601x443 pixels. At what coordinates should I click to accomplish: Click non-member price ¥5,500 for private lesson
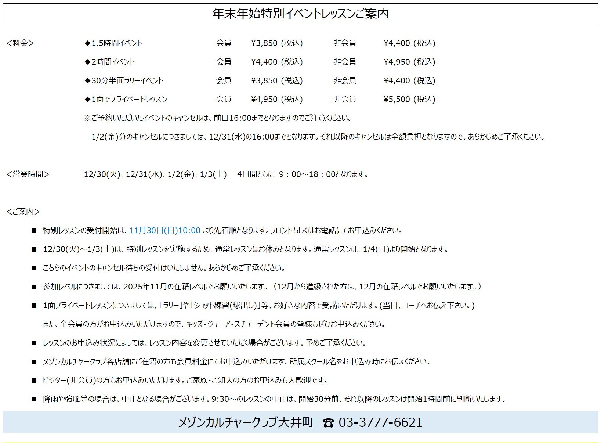397,99
